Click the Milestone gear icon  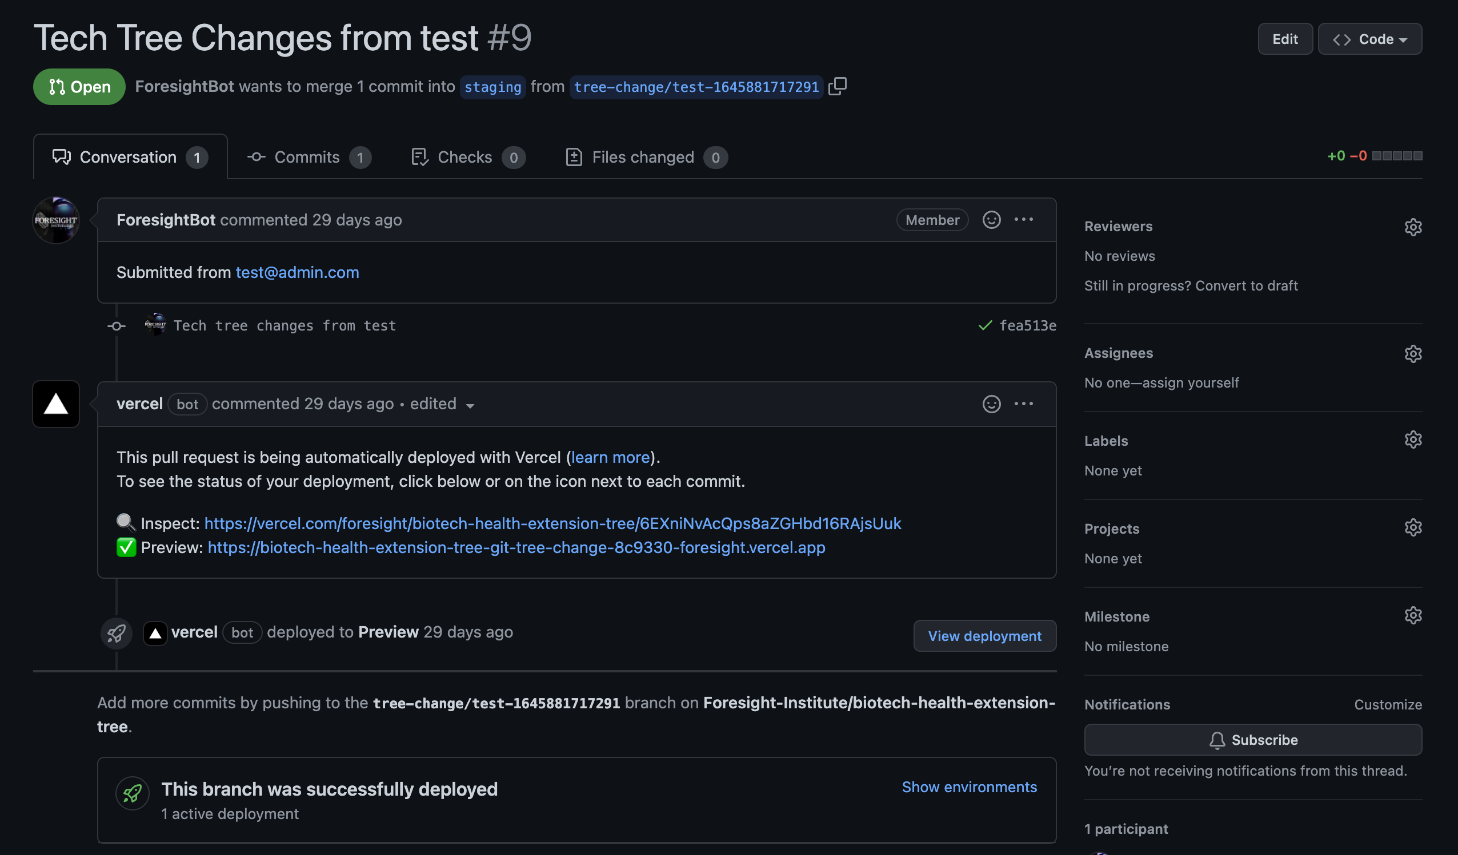pyautogui.click(x=1412, y=615)
